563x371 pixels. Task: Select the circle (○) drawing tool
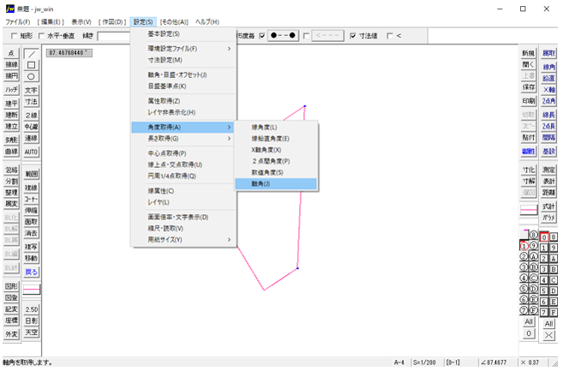coord(31,76)
